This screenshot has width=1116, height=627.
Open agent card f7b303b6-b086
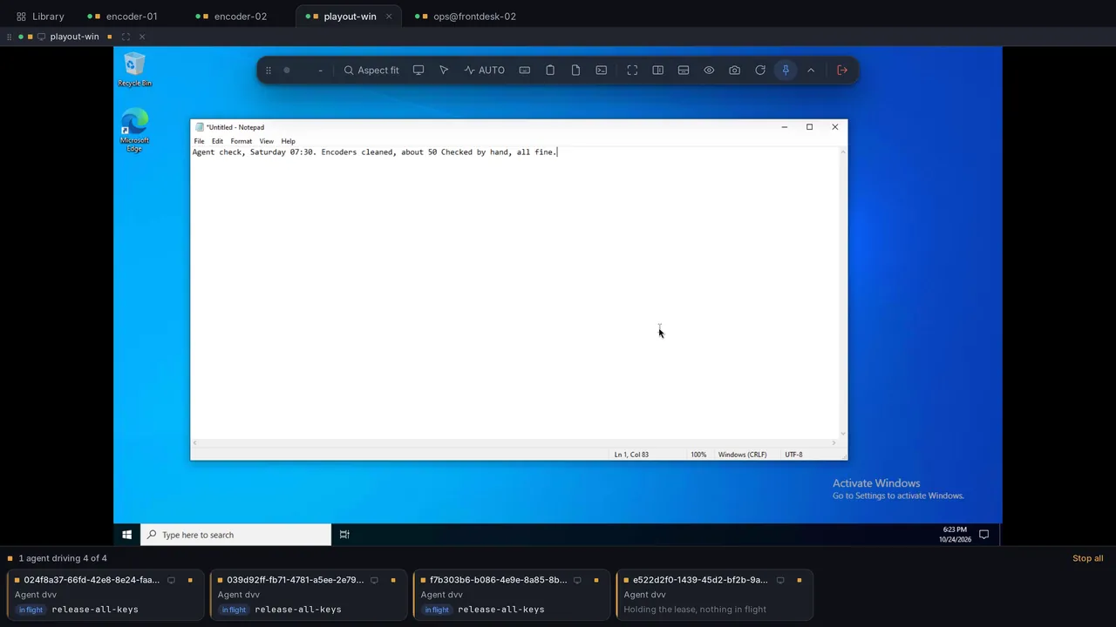(x=512, y=595)
